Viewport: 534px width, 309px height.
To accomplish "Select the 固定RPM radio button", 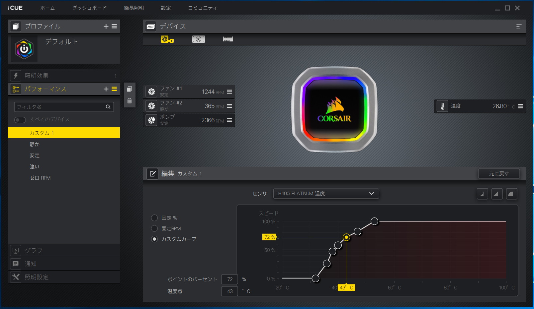I will [154, 228].
